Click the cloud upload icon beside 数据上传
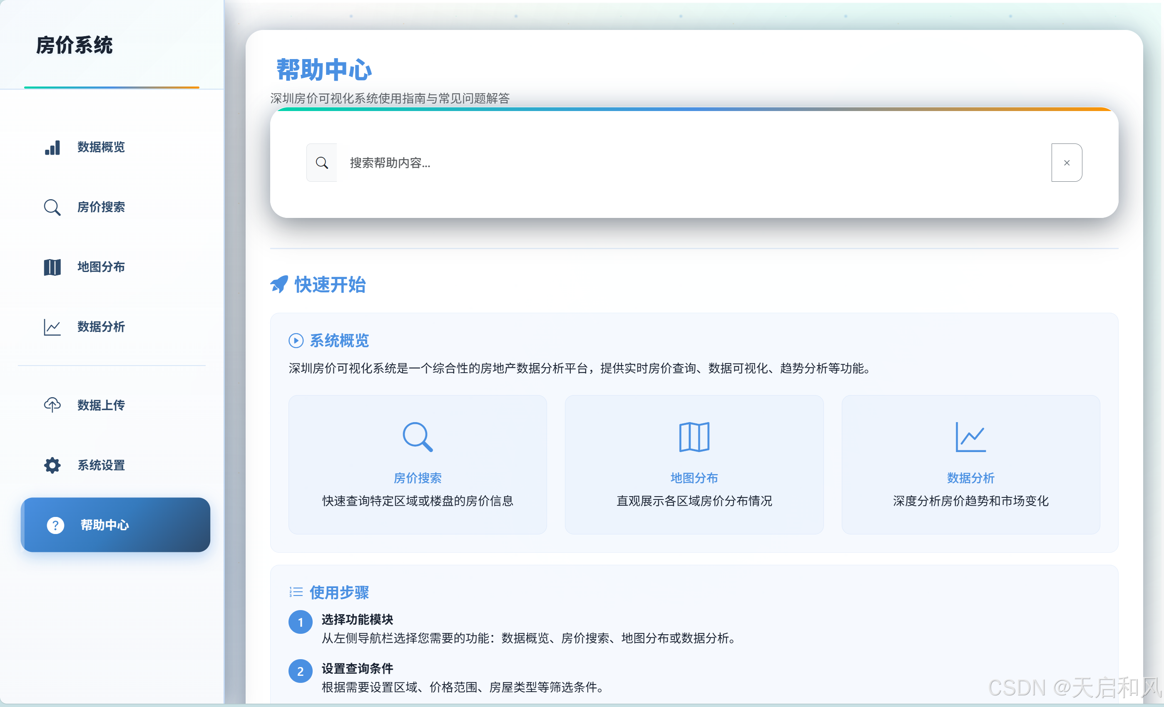Viewport: 1164px width, 707px height. pos(52,405)
